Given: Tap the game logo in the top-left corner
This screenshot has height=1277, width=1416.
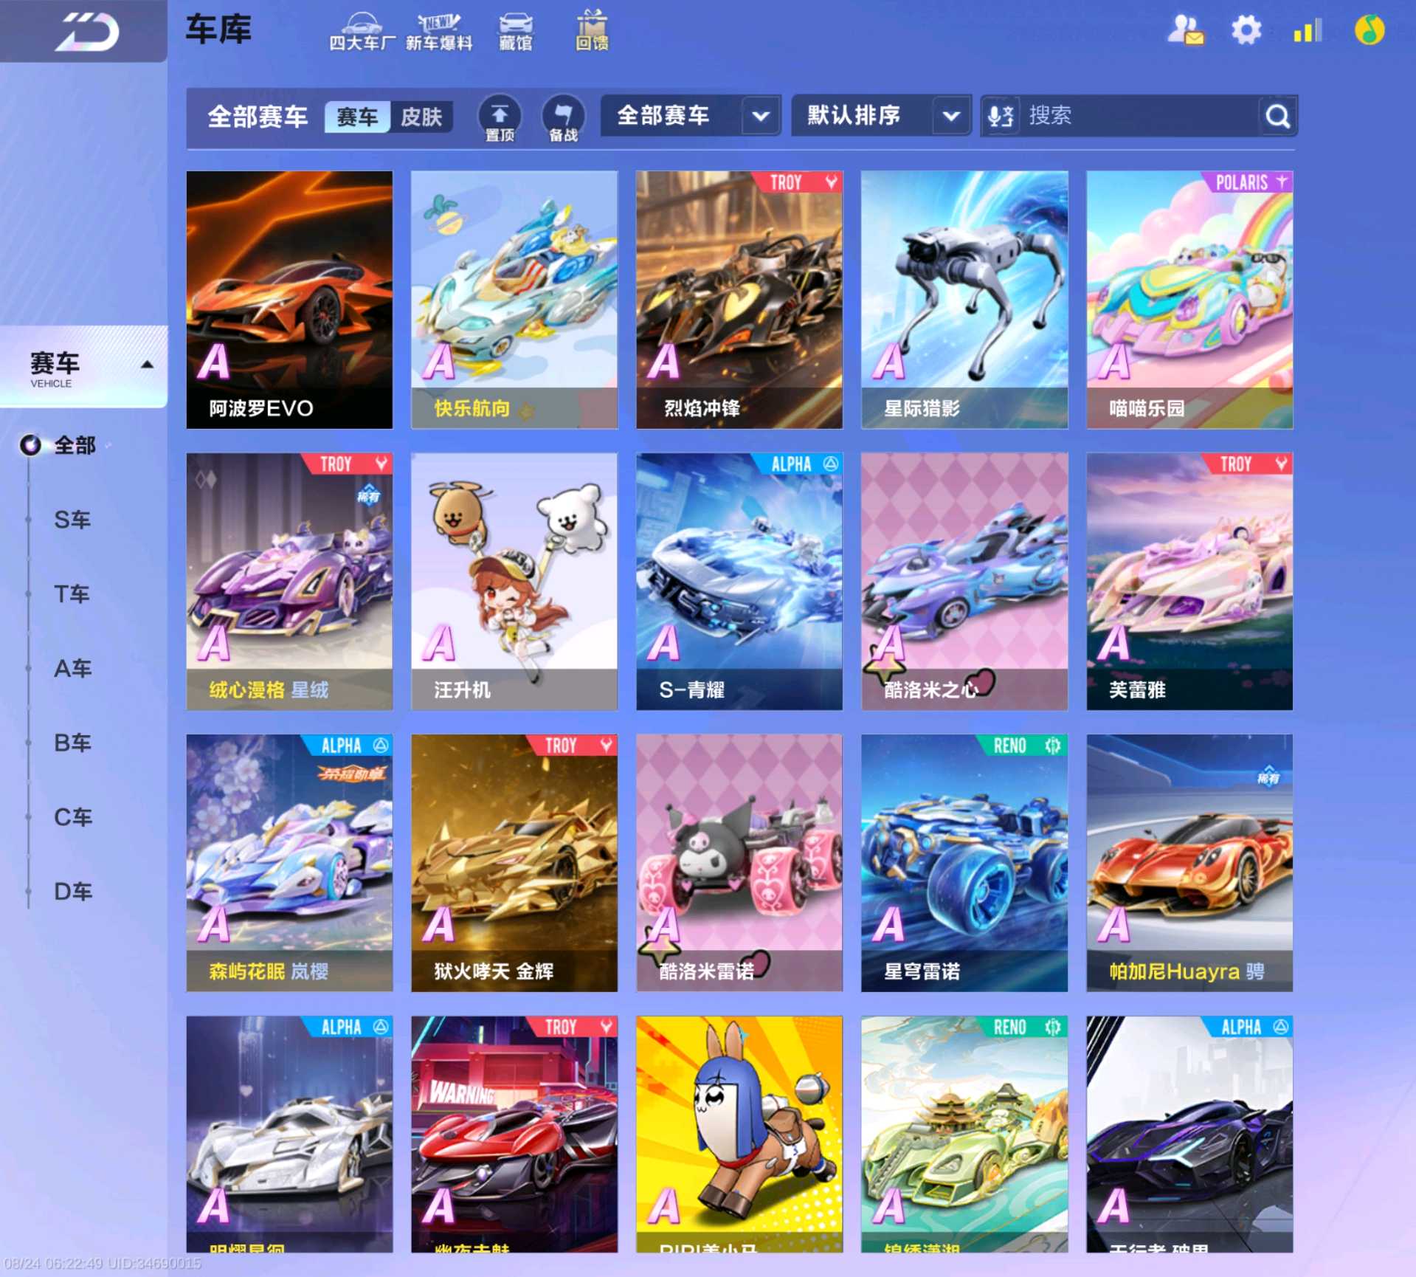Looking at the screenshot, I should point(87,32).
